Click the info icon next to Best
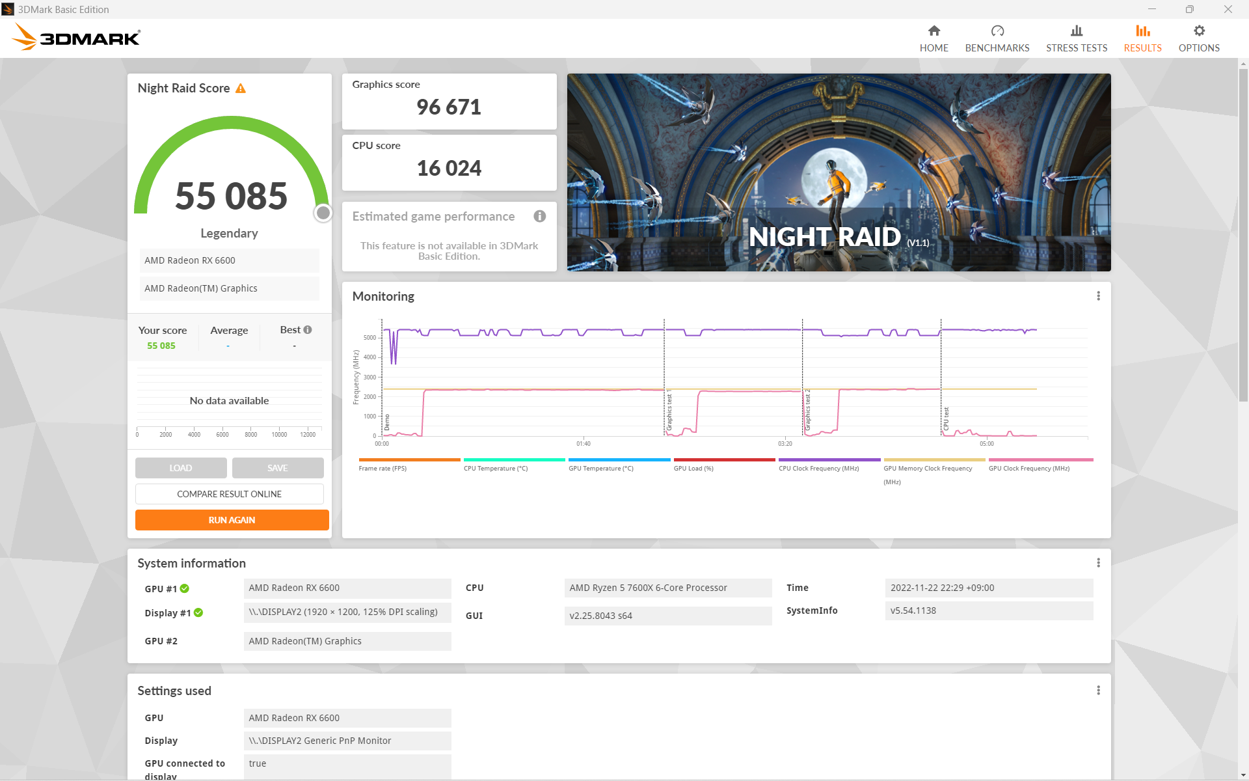Viewport: 1249px width, 781px height. pos(308,330)
